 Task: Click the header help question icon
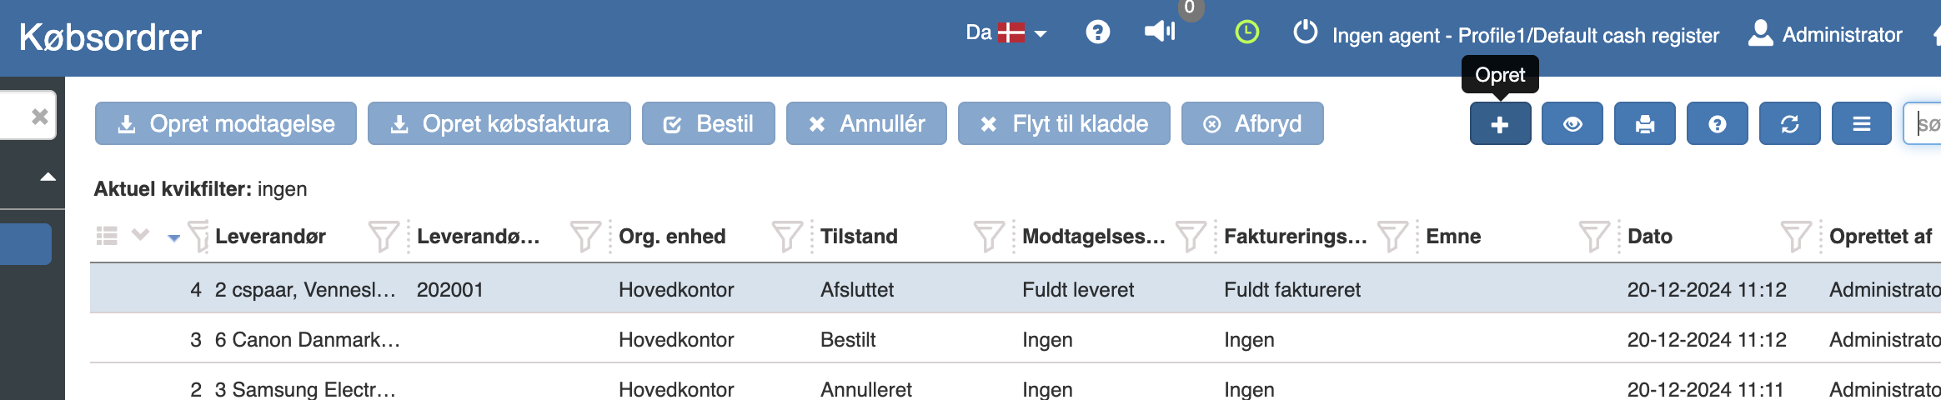point(1098,32)
